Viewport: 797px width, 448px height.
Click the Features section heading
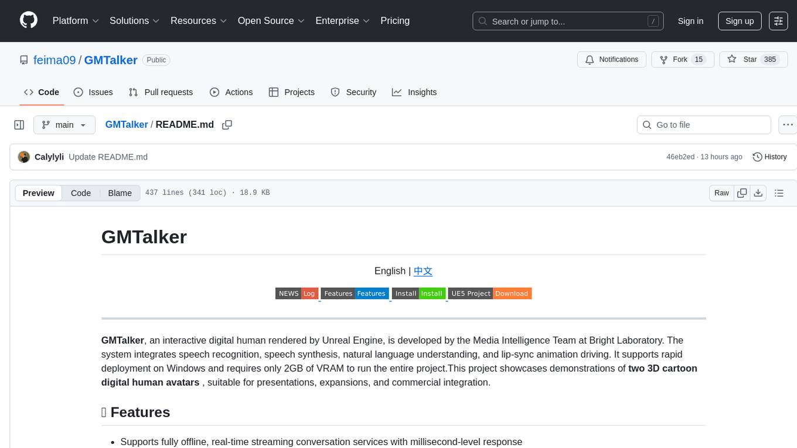tap(136, 412)
